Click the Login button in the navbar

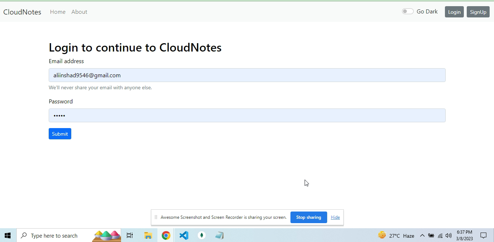tap(454, 12)
